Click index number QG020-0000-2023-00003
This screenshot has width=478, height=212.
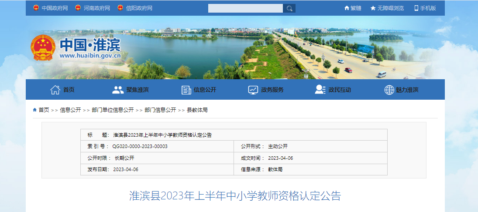(x=140, y=147)
